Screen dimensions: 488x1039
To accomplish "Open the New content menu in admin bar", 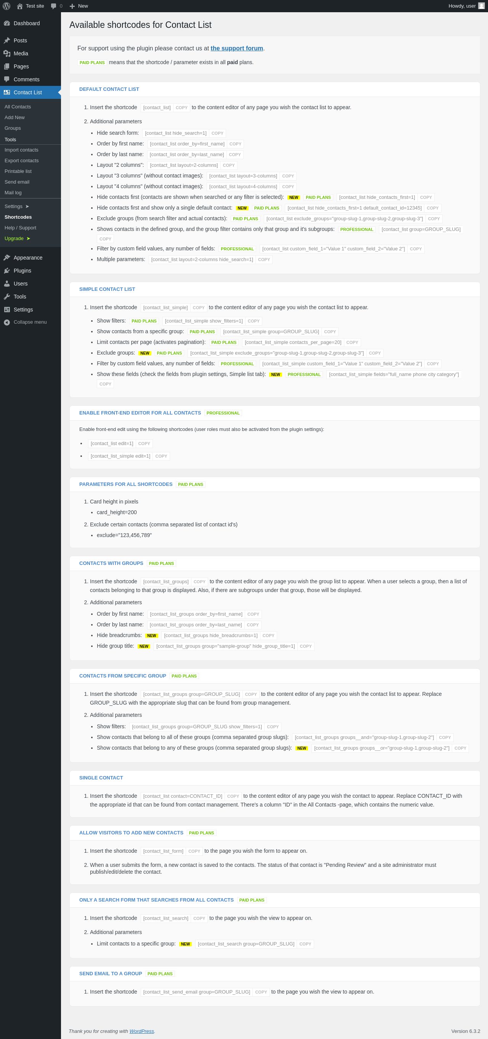I will point(79,6).
